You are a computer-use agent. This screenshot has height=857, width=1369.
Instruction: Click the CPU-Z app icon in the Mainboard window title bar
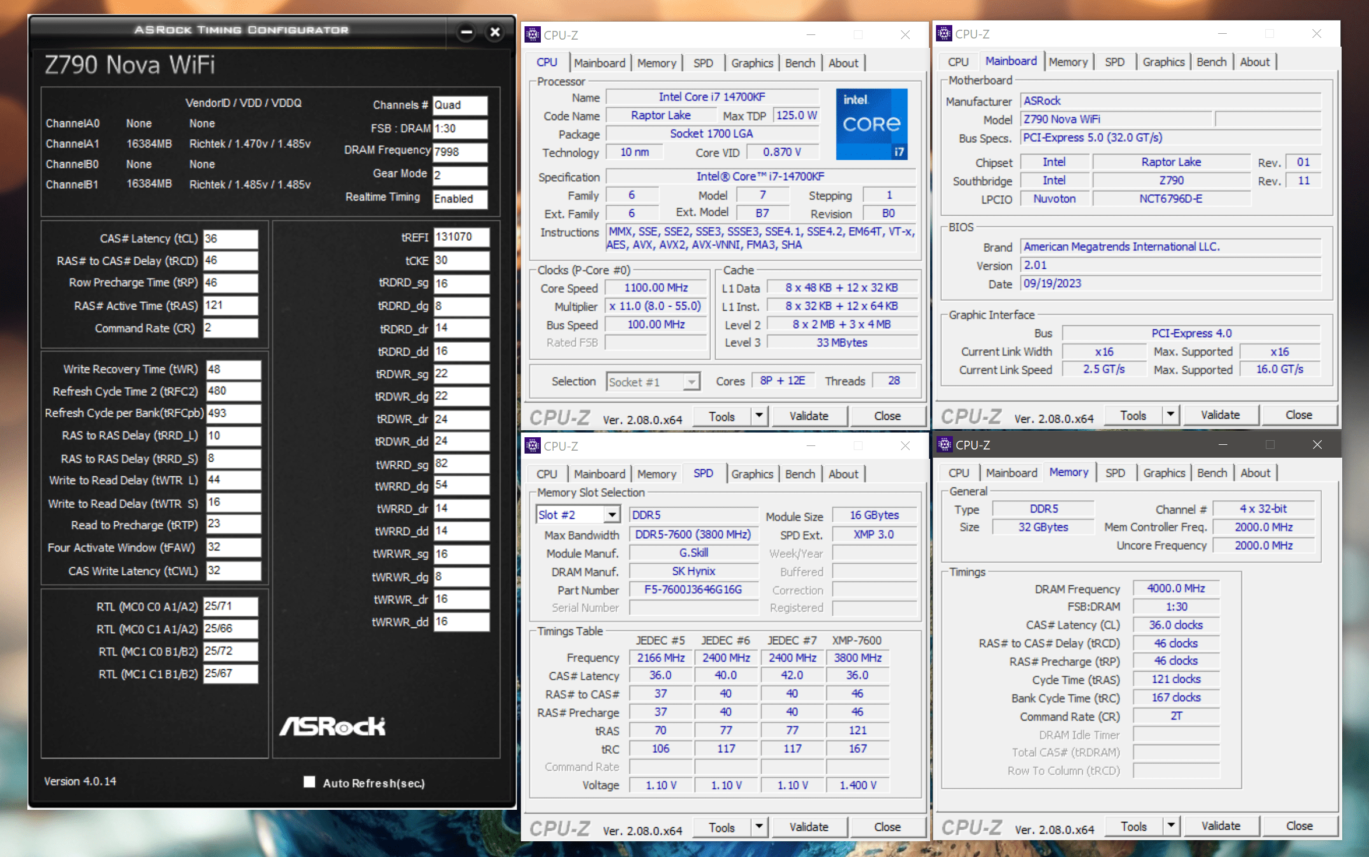click(x=944, y=34)
